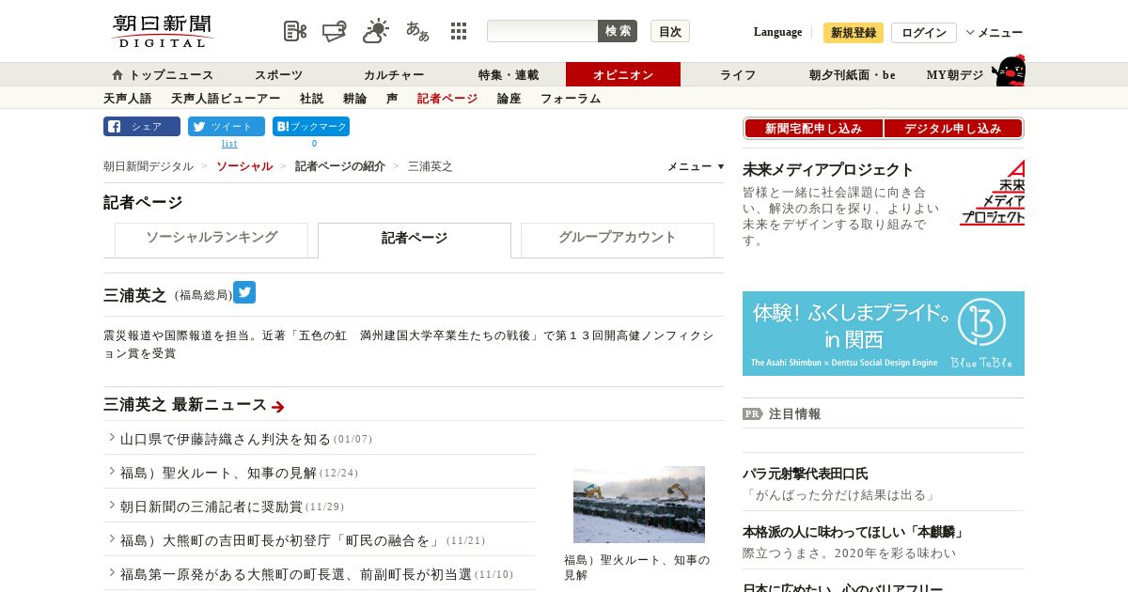Switch to ソーシャルランキング tab

pos(211,240)
